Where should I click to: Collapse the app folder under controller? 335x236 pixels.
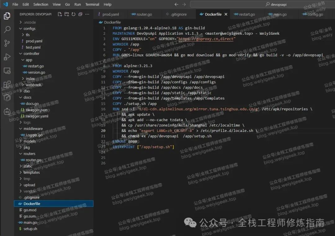[54, 60]
